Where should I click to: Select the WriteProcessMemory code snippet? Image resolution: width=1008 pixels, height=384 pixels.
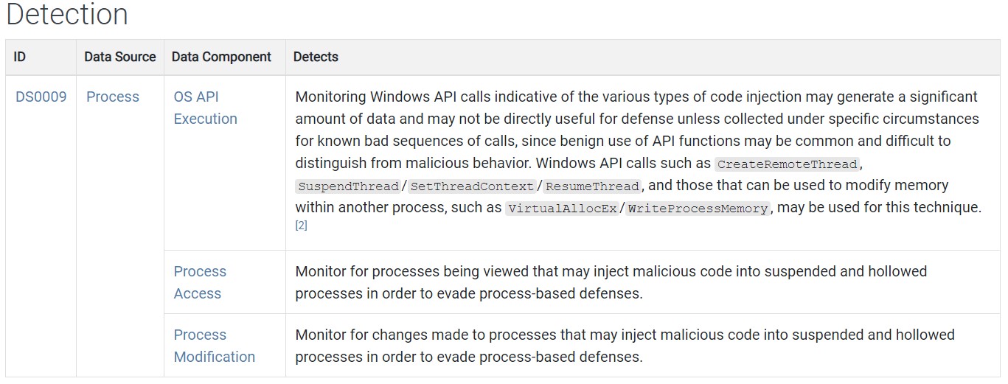pos(698,209)
